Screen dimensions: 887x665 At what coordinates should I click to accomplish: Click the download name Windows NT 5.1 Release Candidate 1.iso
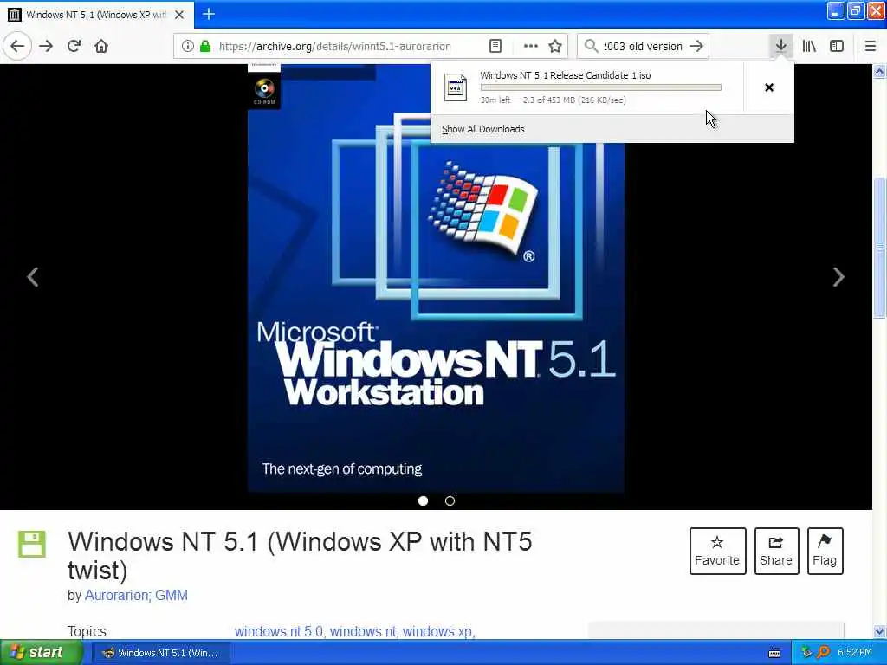tap(566, 75)
